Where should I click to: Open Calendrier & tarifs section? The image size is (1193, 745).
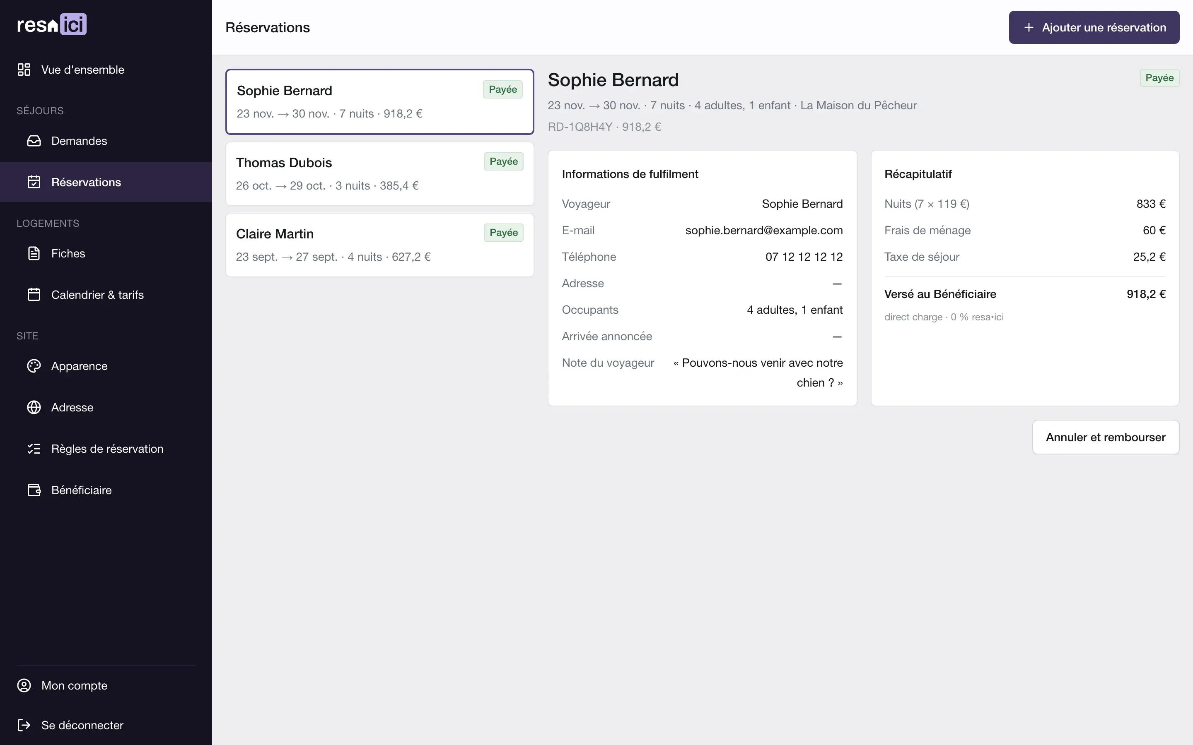pos(106,295)
